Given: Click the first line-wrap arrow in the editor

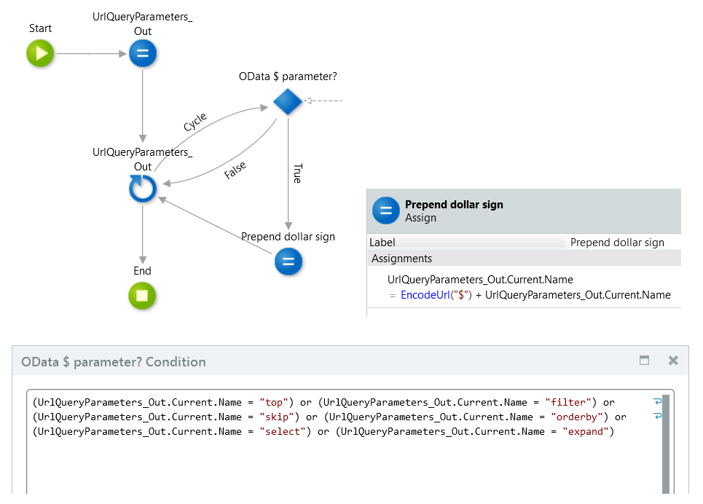Looking at the screenshot, I should click(659, 401).
